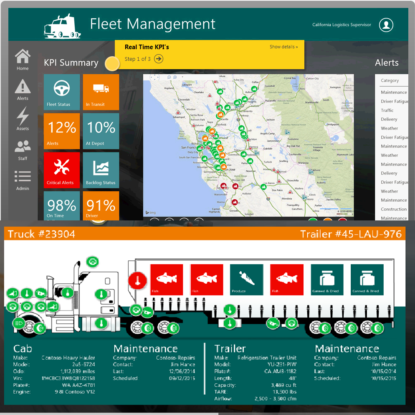The image size is (415, 415).
Task: Click warning triangle marker near Sebastopol
Action: pyautogui.click(x=178, y=112)
